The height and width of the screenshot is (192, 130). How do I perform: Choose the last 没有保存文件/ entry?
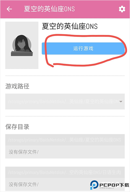tap(24, 184)
